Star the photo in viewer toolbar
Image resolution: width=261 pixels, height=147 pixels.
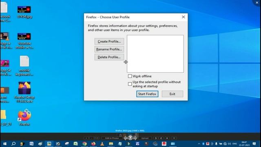click(167, 138)
